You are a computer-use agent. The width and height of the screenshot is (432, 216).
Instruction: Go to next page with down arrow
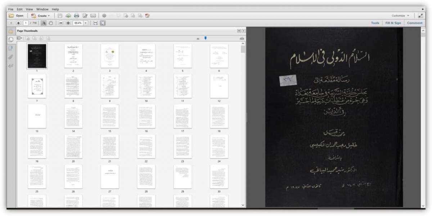[x=18, y=23]
